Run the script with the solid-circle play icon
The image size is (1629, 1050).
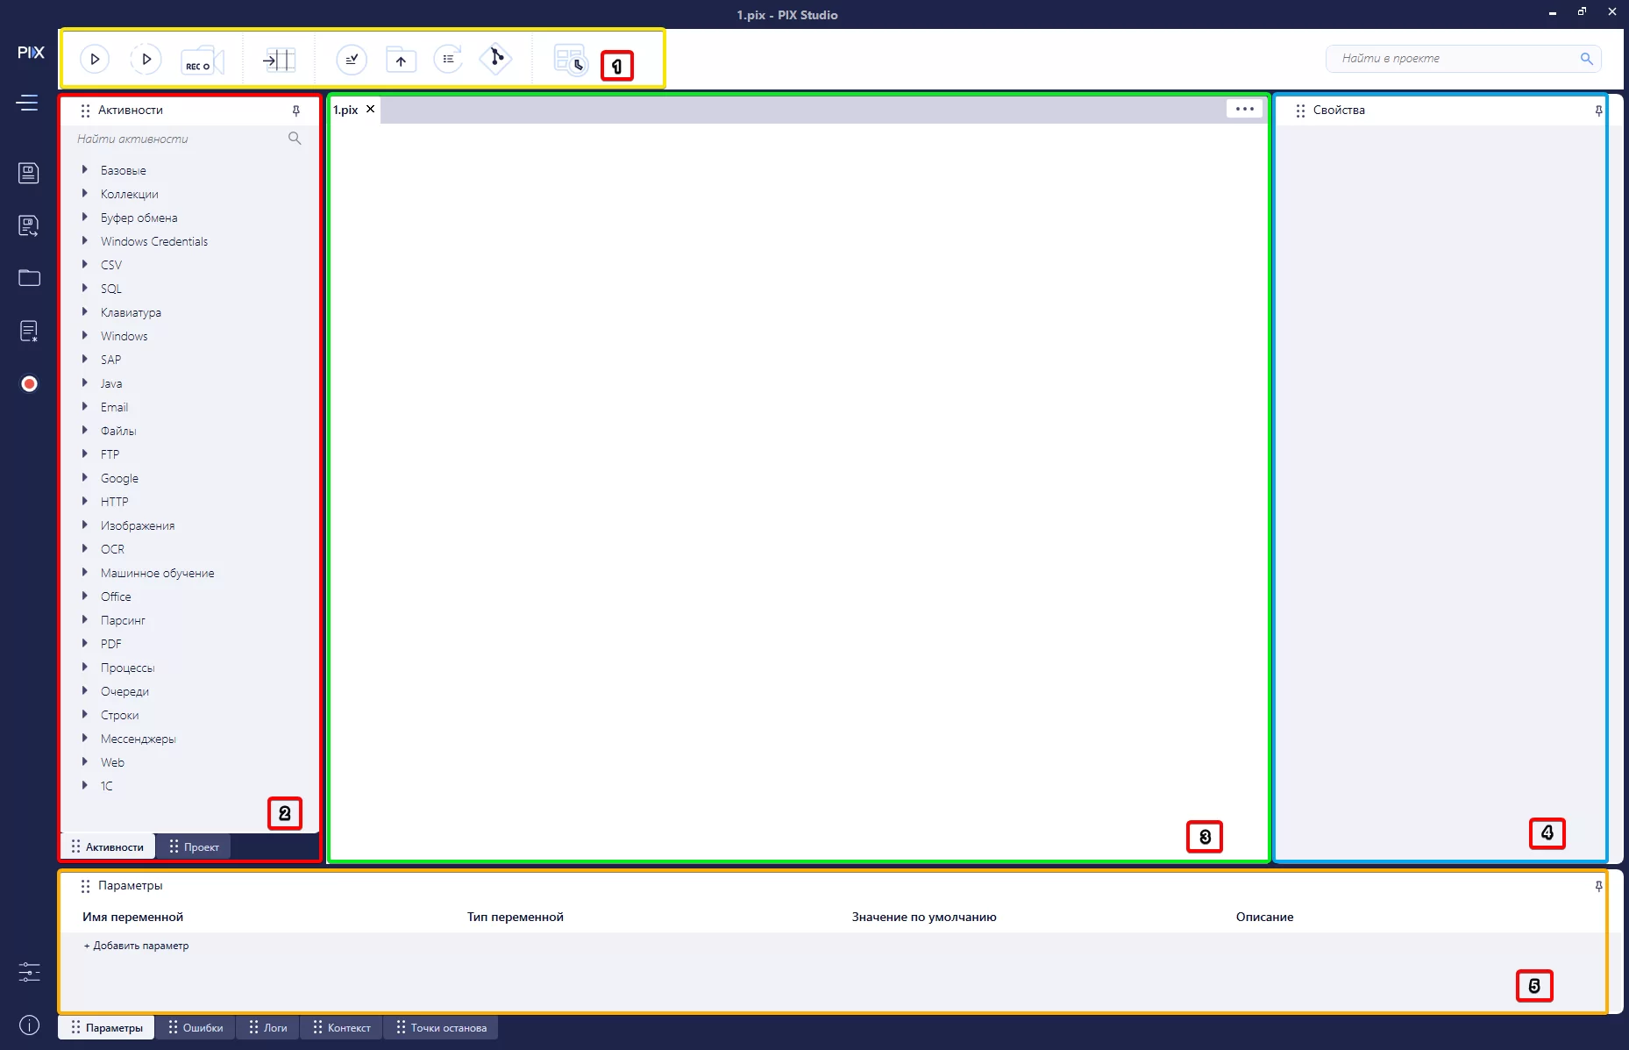95,59
